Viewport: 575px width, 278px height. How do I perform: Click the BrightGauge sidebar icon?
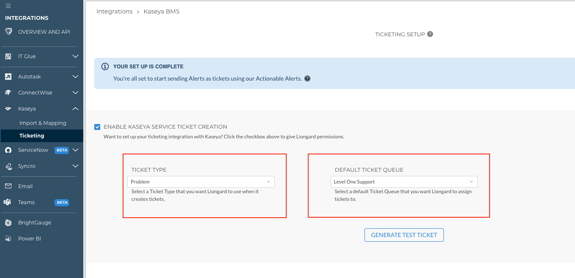(8, 223)
